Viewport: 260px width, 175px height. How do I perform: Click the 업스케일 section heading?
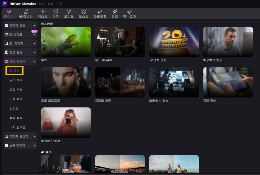[x=47, y=24]
